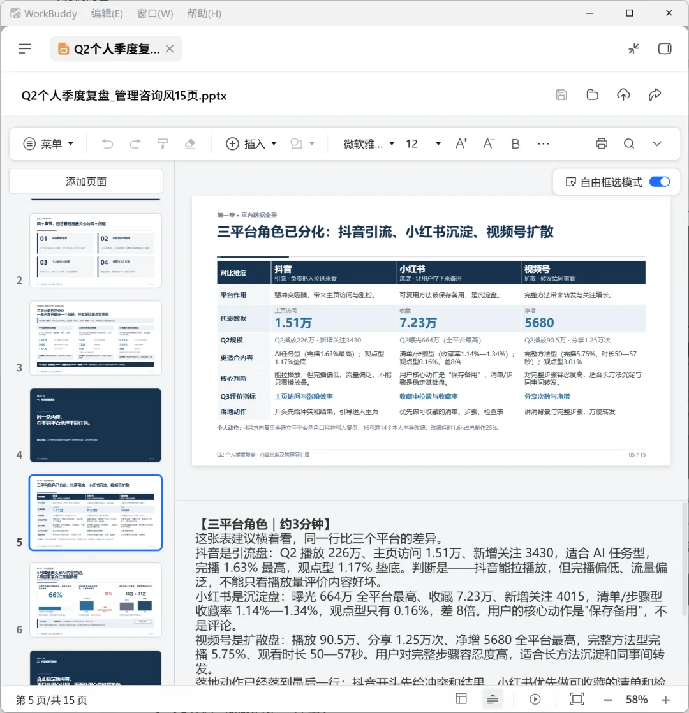Click the 小红书 column header
The image size is (689, 713).
pyautogui.click(x=458, y=273)
